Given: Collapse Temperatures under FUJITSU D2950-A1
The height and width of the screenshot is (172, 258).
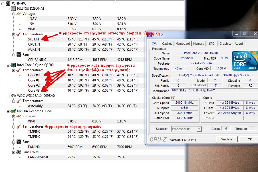Looking at the screenshot, I should (13, 34).
